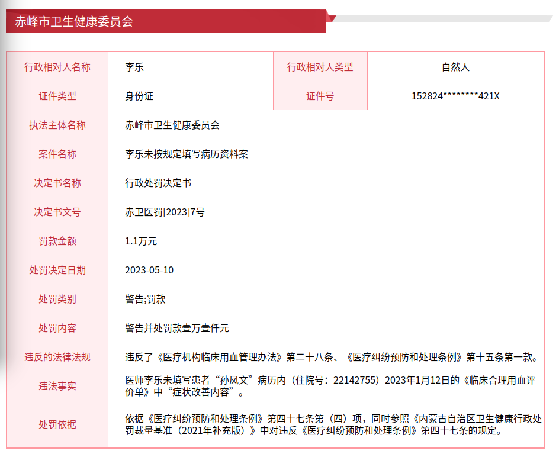Select the 罚款金额 label
Image resolution: width=559 pixels, height=454 pixels.
pyautogui.click(x=57, y=241)
